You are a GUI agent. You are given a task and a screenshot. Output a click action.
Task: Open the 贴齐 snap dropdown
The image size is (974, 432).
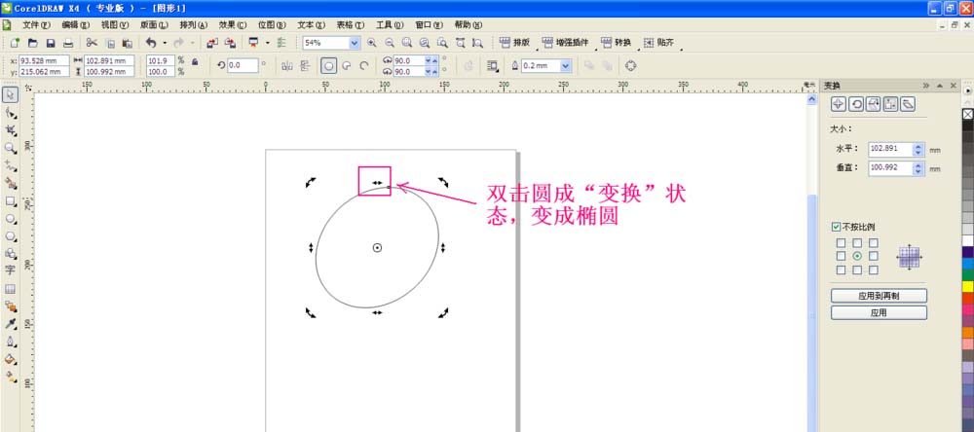[x=659, y=43]
